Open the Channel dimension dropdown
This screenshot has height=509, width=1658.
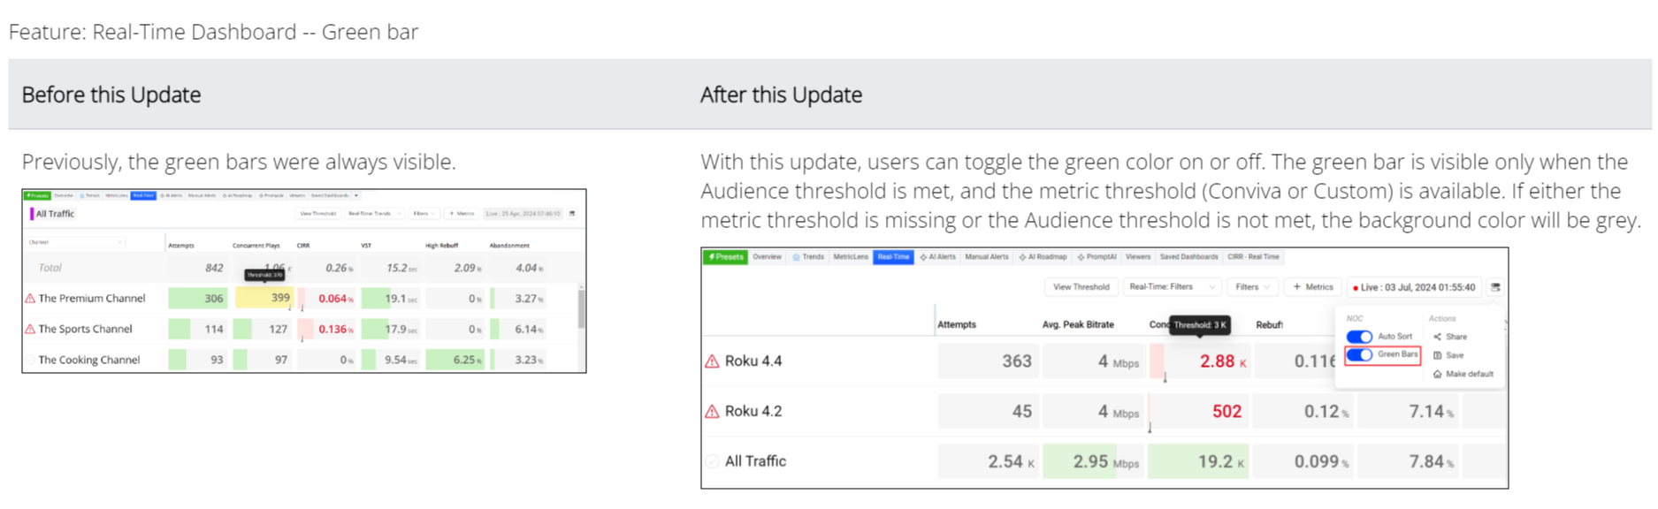point(76,242)
